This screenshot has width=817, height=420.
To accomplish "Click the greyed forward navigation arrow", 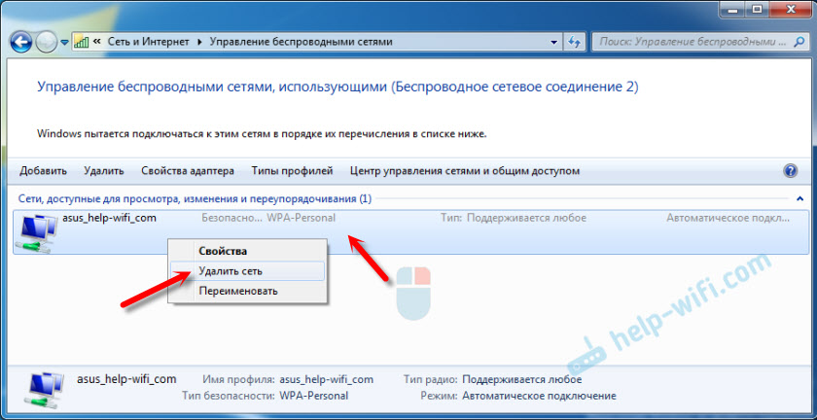I will (x=47, y=42).
